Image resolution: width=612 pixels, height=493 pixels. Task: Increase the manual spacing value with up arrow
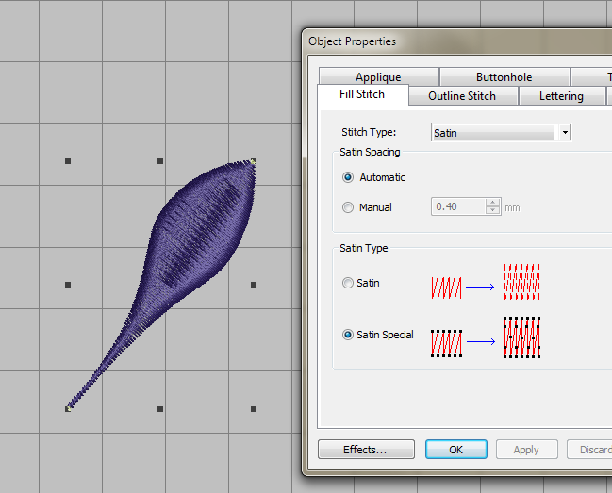492,203
